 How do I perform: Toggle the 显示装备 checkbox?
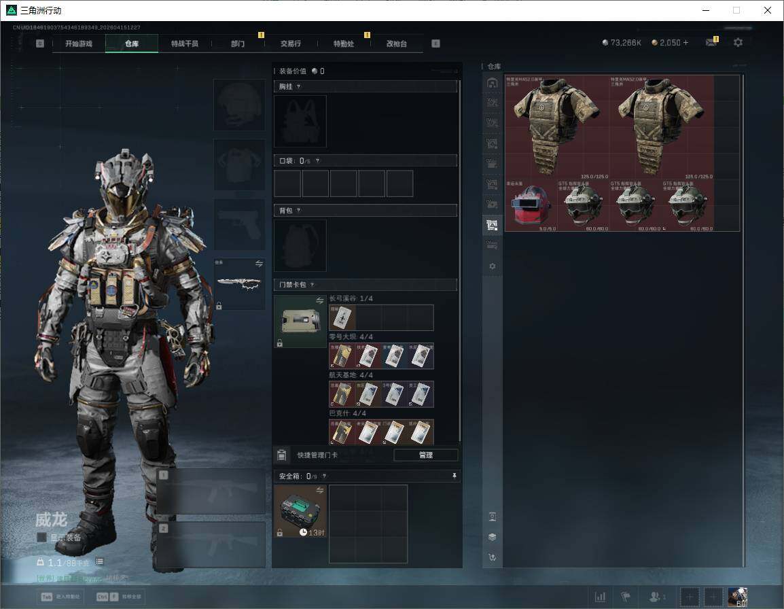41,538
